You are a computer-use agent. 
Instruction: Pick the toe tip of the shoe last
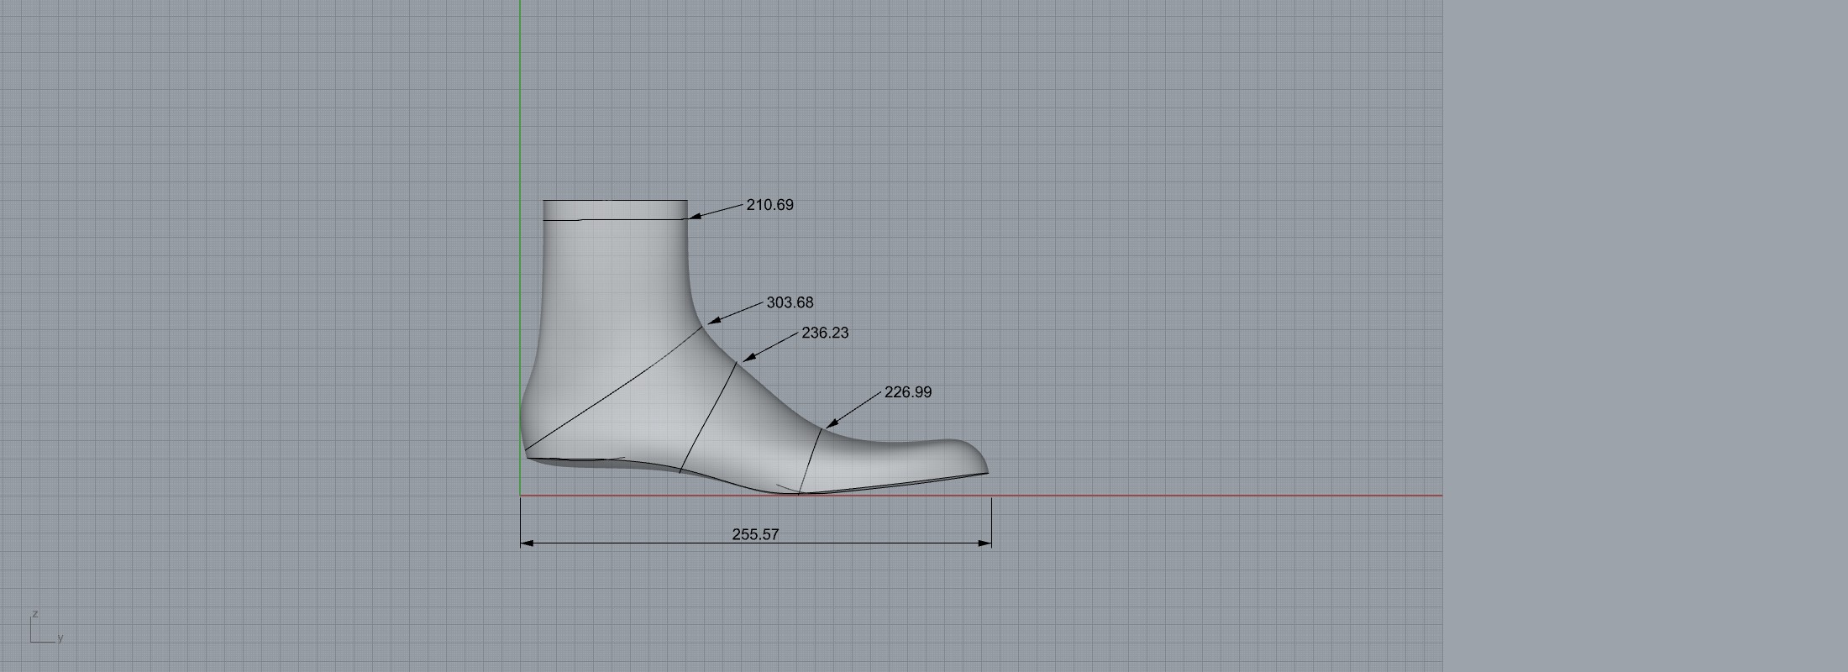click(986, 470)
